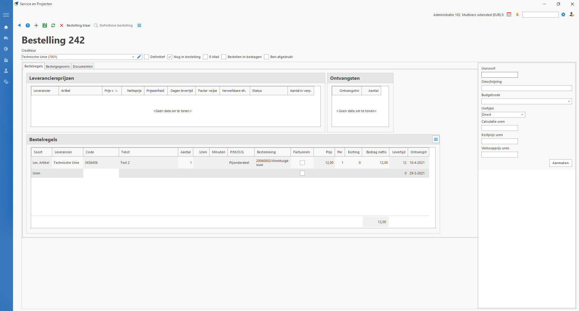This screenshot has height=311, width=579.
Task: Click the blue back arrow icon
Action: 19,25
